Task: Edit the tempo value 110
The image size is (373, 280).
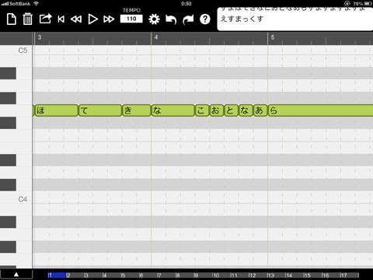Action: [131, 19]
